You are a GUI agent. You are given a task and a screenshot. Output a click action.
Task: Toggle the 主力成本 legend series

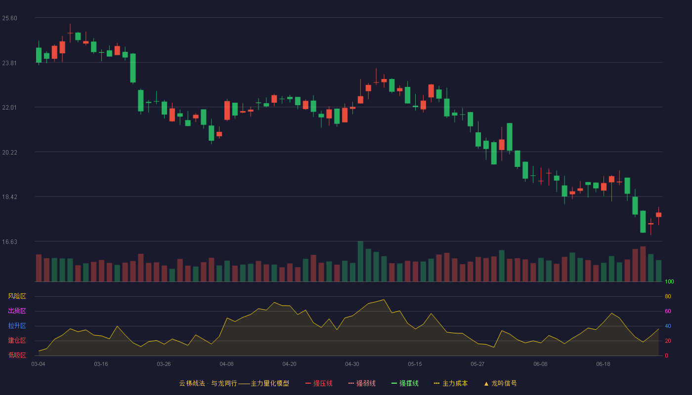click(451, 383)
